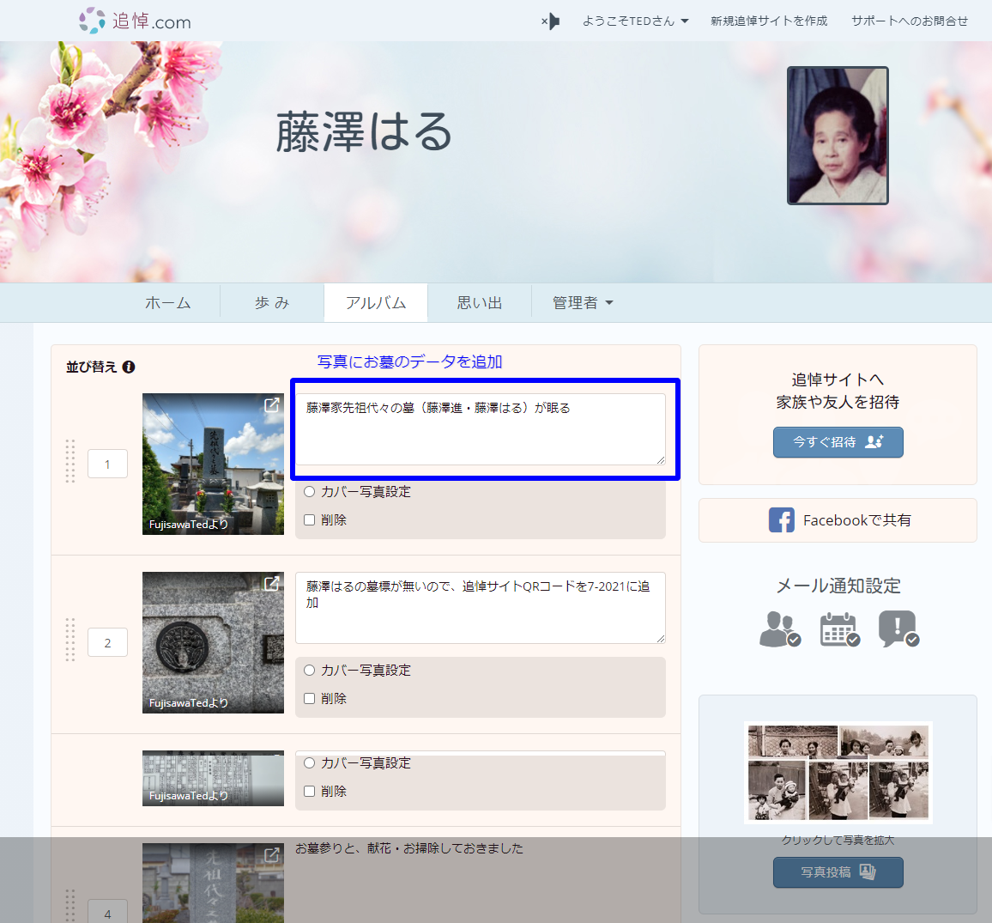
Task: Enlarge the old family photo collage
Action: [838, 773]
